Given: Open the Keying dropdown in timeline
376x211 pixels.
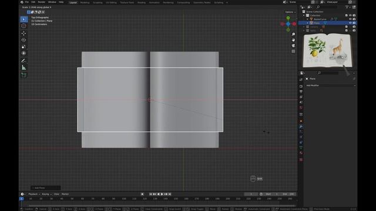Looking at the screenshot, I should tap(46, 194).
